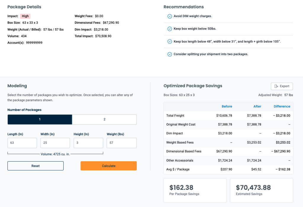Click icon next to 'Consider splitting your shipment'
303x207 pixels.
[170, 54]
